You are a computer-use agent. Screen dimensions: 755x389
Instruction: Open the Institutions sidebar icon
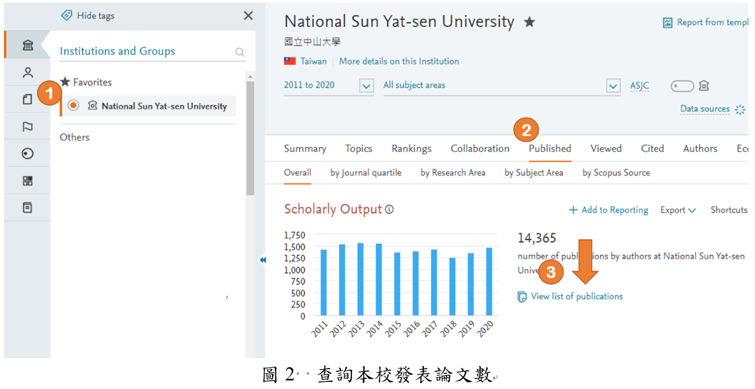coord(28,46)
